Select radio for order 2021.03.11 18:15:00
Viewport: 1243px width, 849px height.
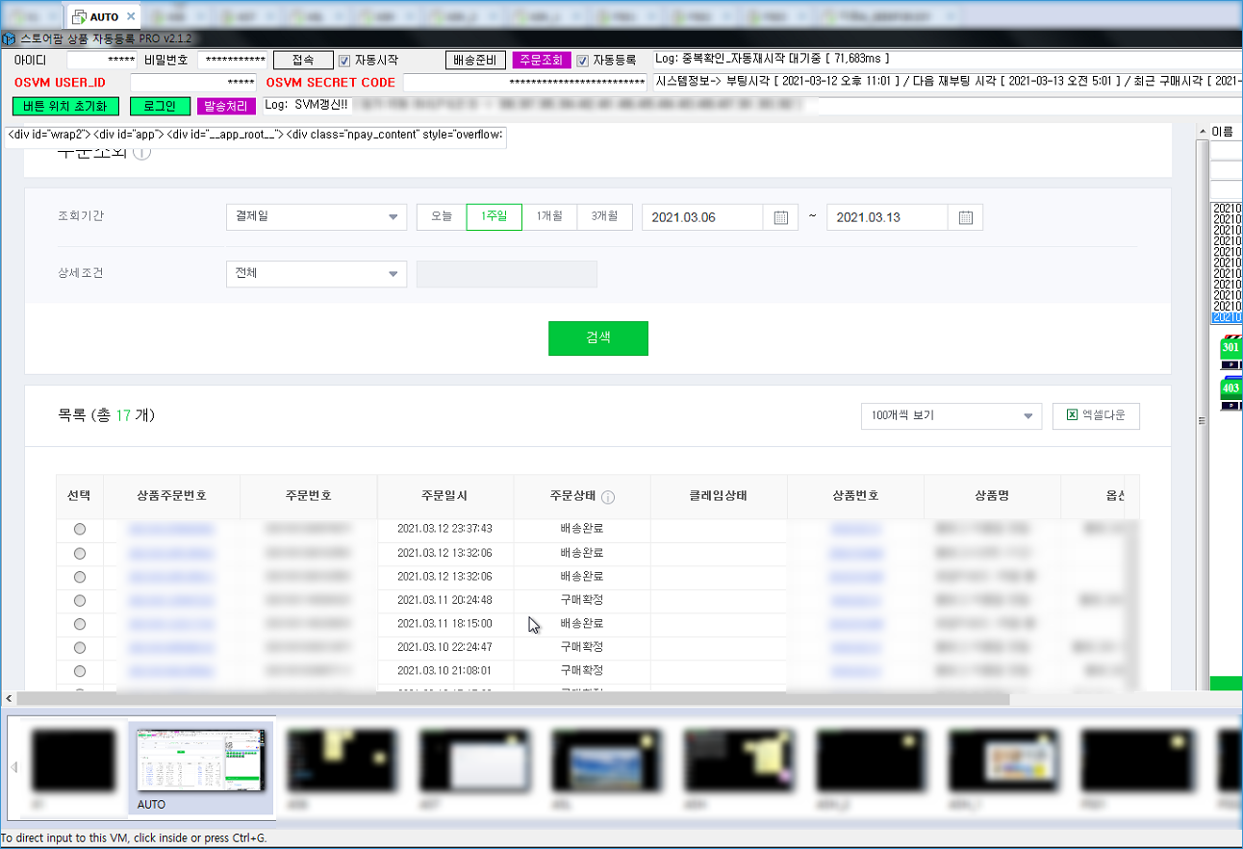80,624
